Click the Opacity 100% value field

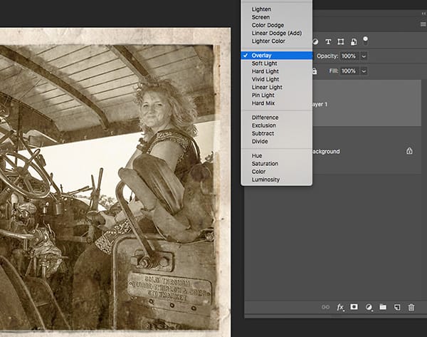pos(349,56)
